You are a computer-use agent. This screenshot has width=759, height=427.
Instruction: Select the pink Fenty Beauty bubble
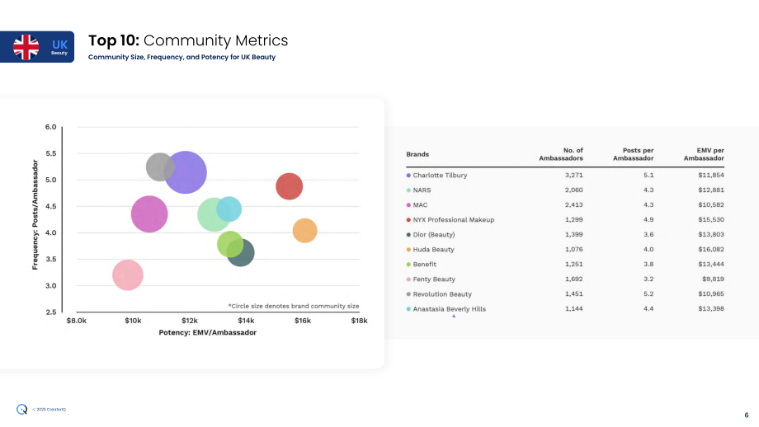(x=128, y=274)
